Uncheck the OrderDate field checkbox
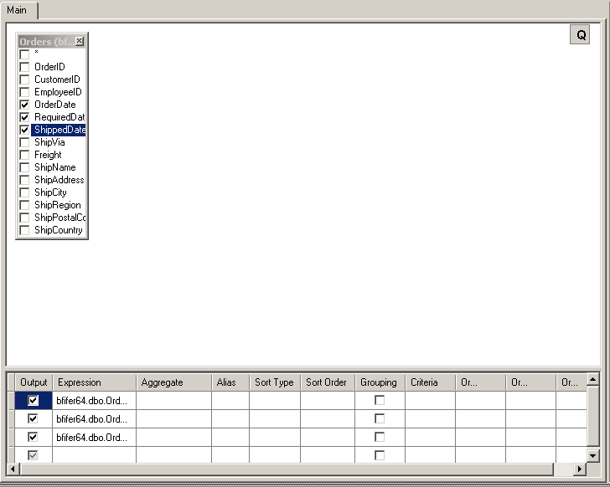The width and height of the screenshot is (610, 487). (x=24, y=105)
